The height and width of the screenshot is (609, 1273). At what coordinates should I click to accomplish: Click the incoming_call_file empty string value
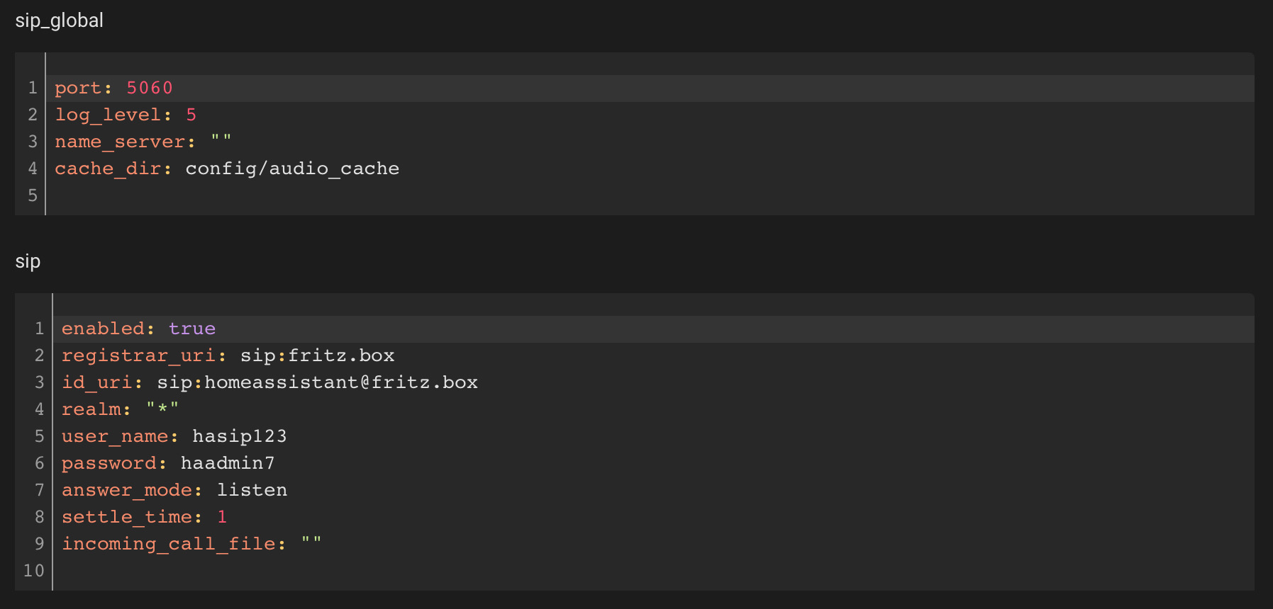point(311,544)
